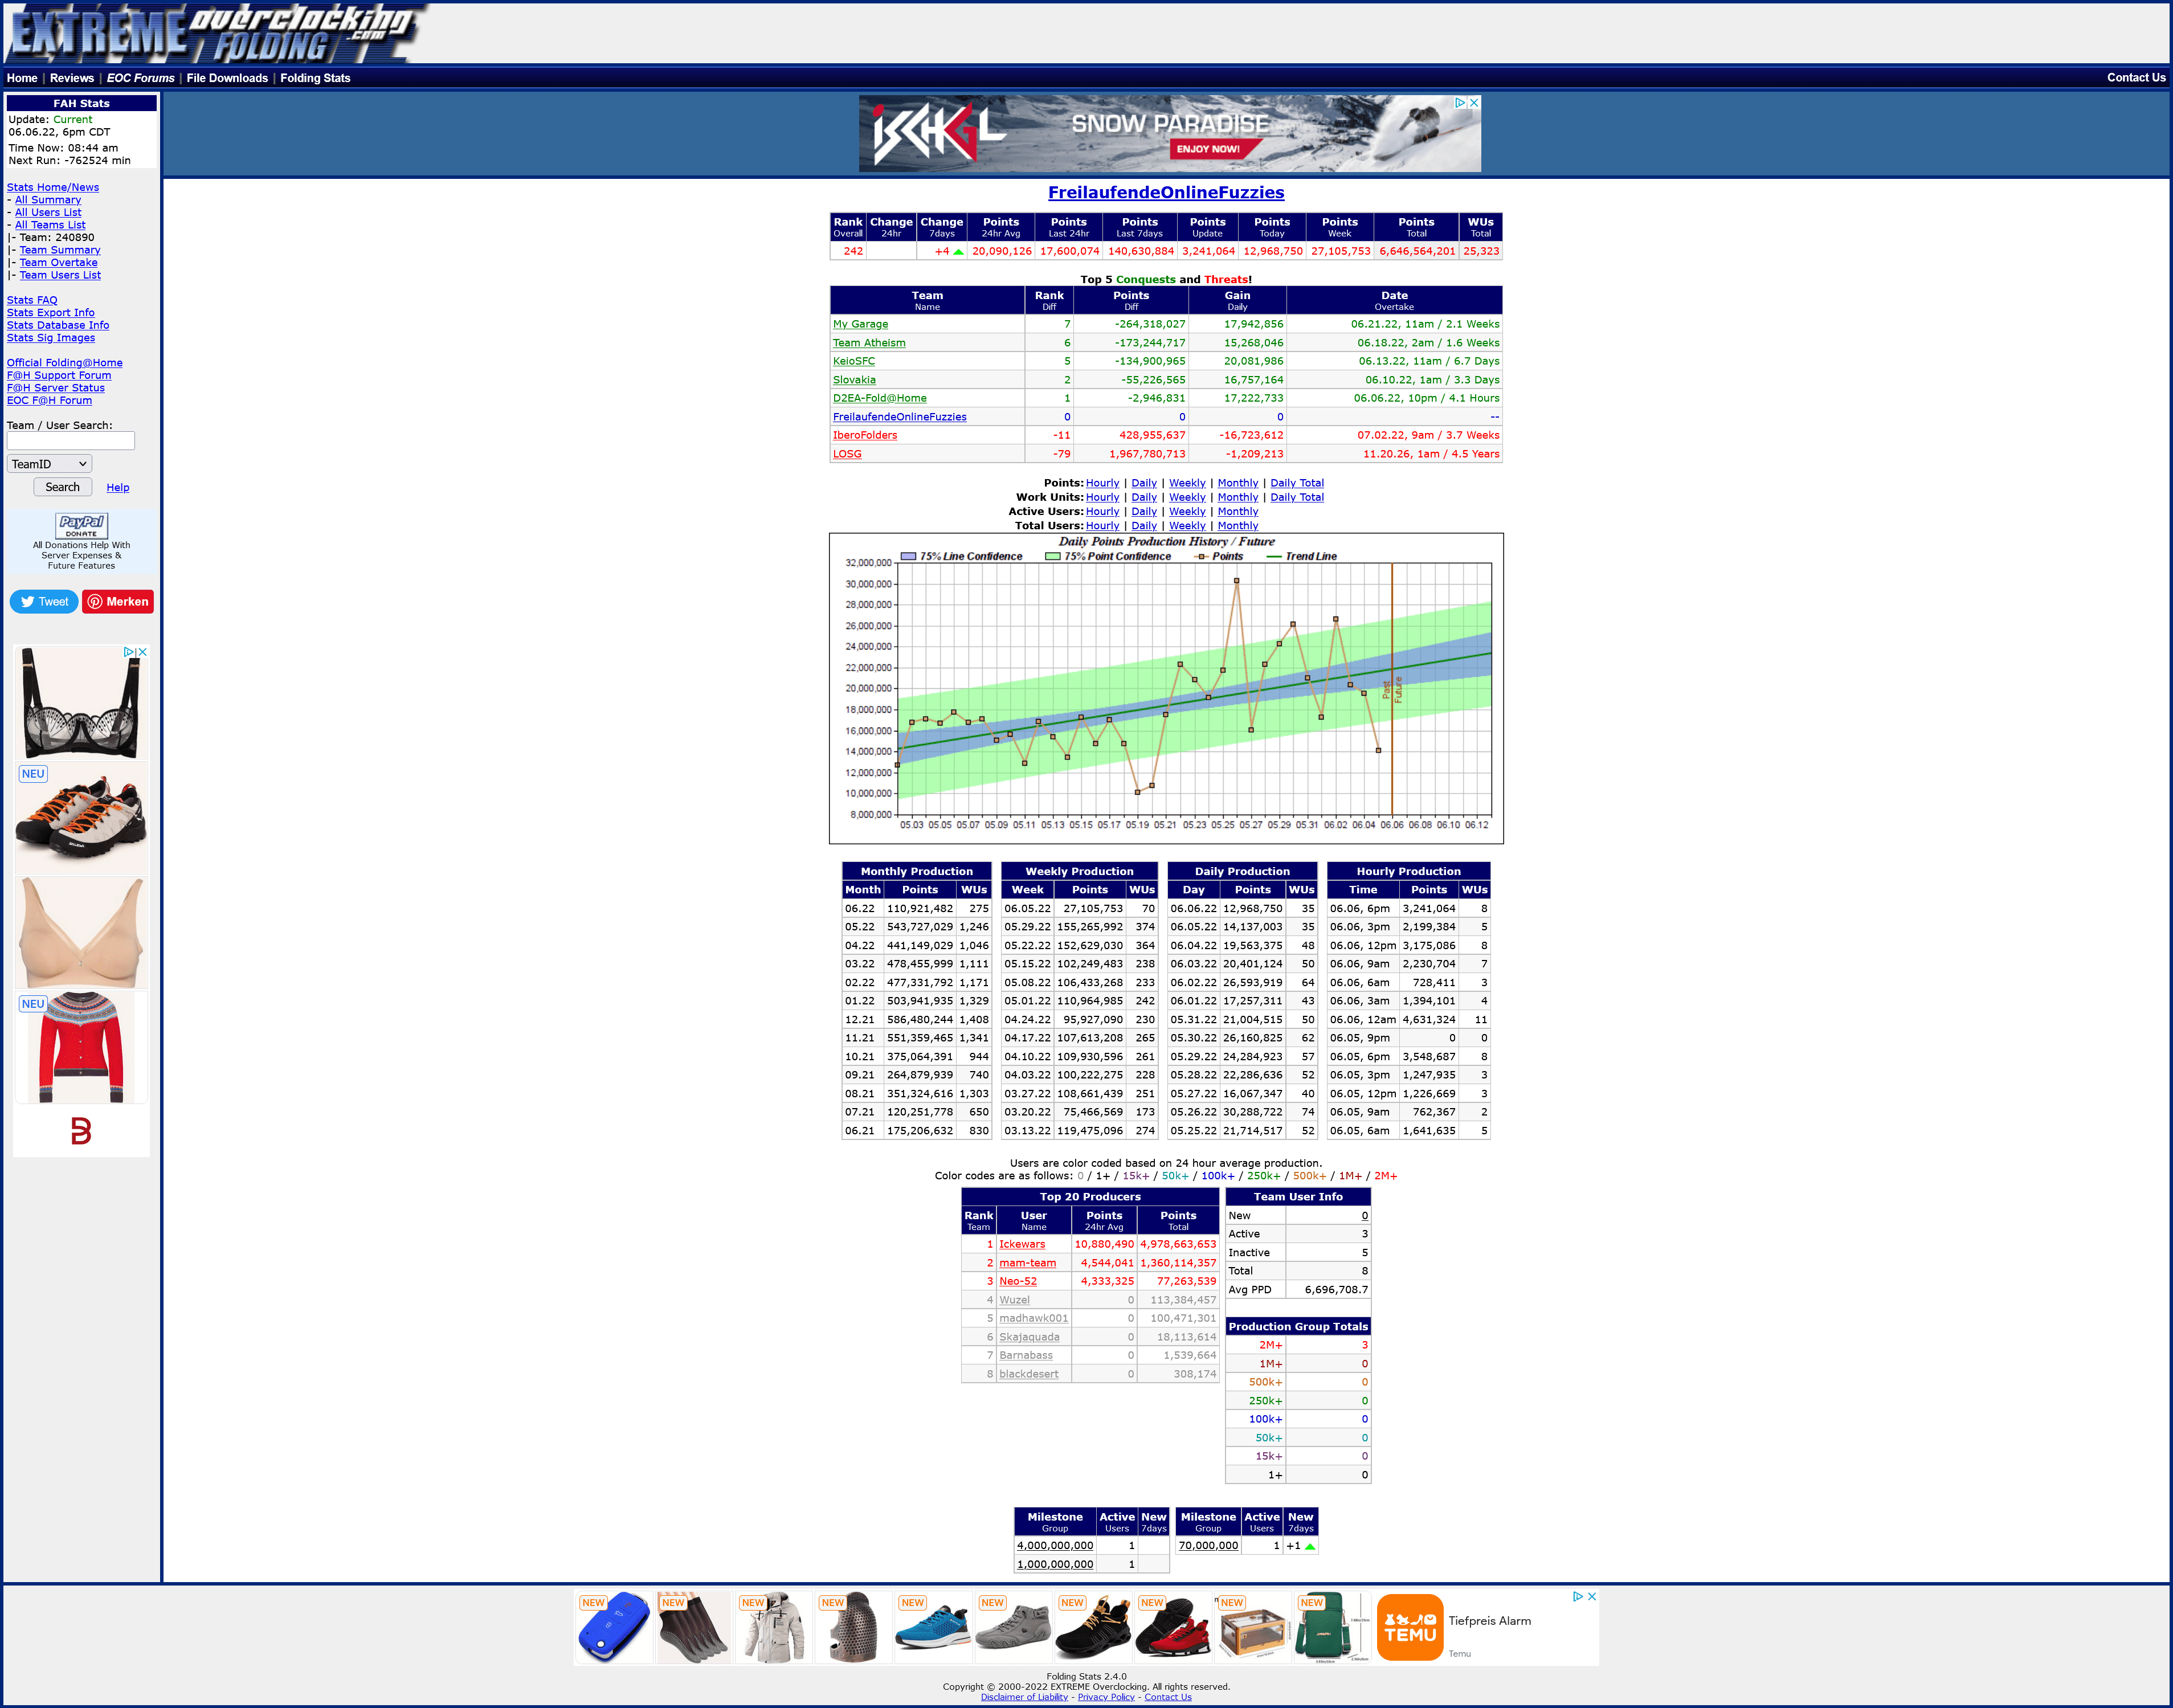Click the PayPal Donate icon
This screenshot has width=2173, height=1708.
[81, 525]
